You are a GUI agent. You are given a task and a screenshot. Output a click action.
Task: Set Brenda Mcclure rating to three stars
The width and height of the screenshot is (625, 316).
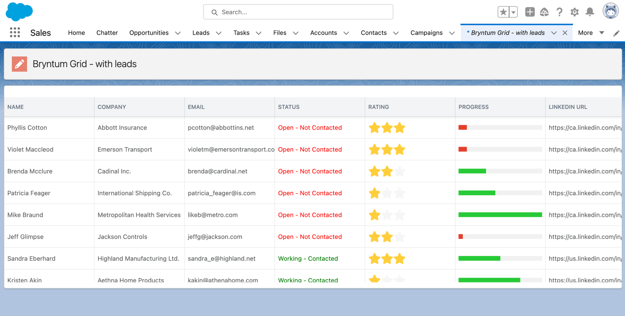[399, 171]
